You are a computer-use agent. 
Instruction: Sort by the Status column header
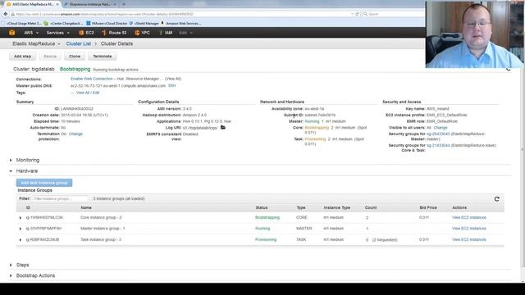(262, 207)
